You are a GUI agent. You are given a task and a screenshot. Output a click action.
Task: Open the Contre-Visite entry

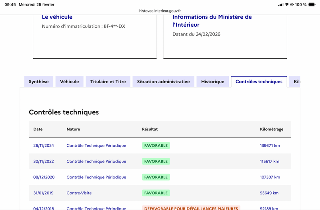pyautogui.click(x=79, y=193)
